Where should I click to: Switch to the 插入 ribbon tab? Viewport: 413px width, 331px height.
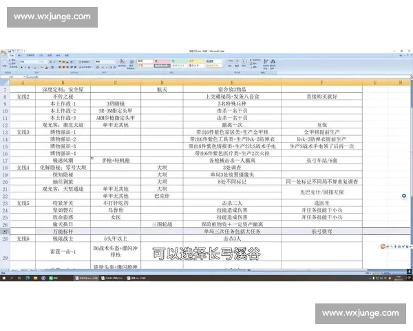(20, 55)
